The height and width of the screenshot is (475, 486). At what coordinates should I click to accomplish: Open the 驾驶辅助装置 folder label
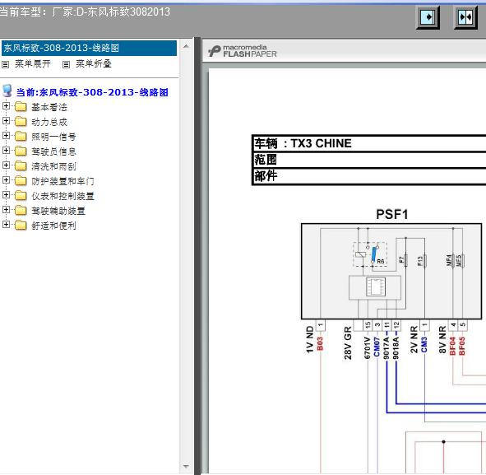point(58,212)
